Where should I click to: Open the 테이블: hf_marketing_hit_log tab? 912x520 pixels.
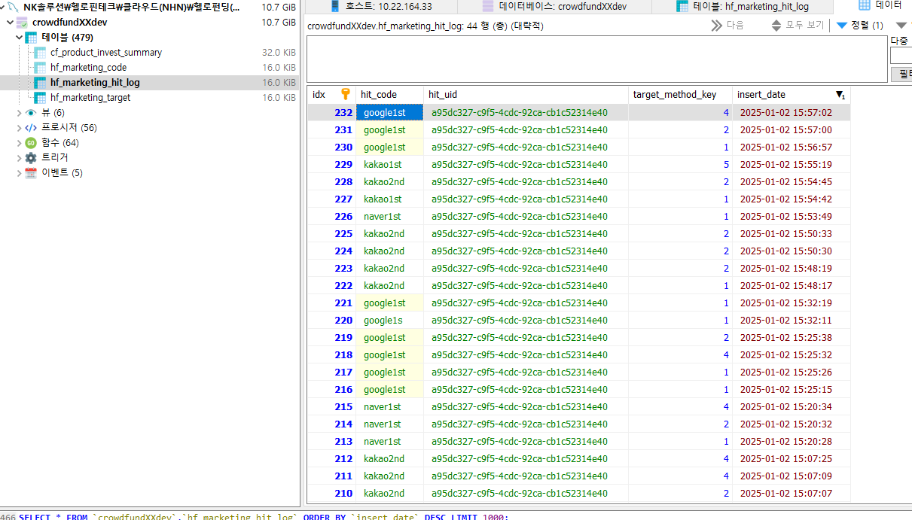[x=743, y=7]
